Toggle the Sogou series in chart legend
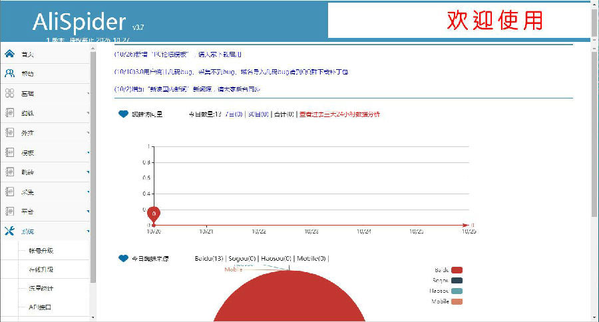The width and height of the screenshot is (599, 322). 456,281
